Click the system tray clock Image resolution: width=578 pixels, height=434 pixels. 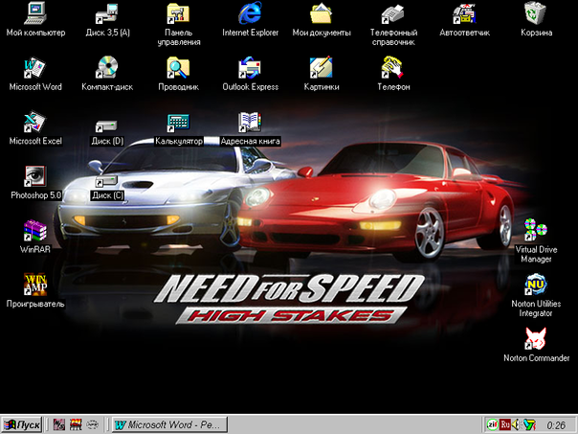click(x=555, y=423)
